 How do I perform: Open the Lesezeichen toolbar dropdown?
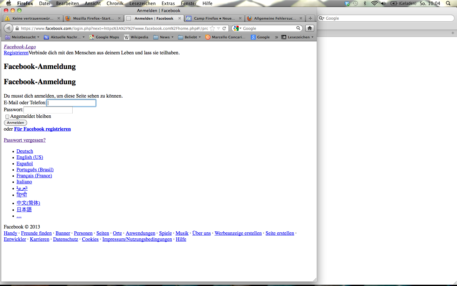click(x=297, y=37)
